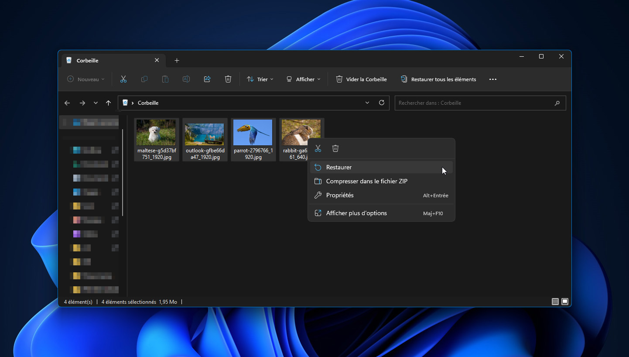The height and width of the screenshot is (357, 629).
Task: Open the Nouveau dropdown
Action: click(x=86, y=79)
